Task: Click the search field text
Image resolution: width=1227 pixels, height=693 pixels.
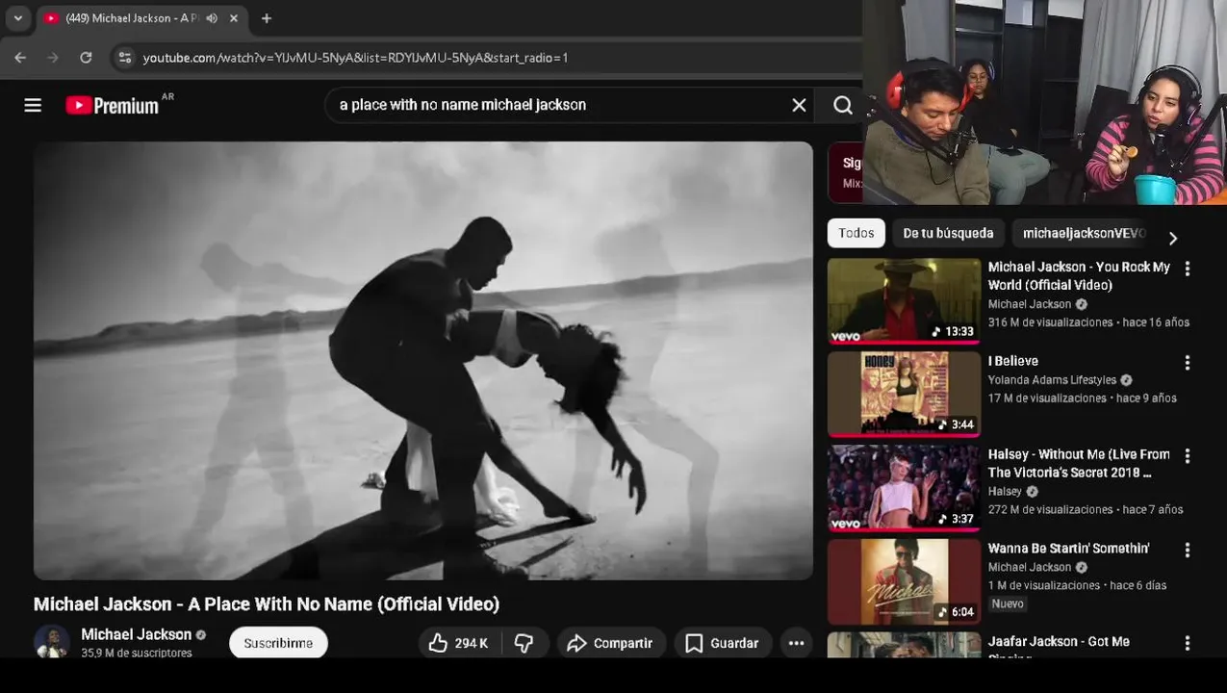Action: coord(463,105)
